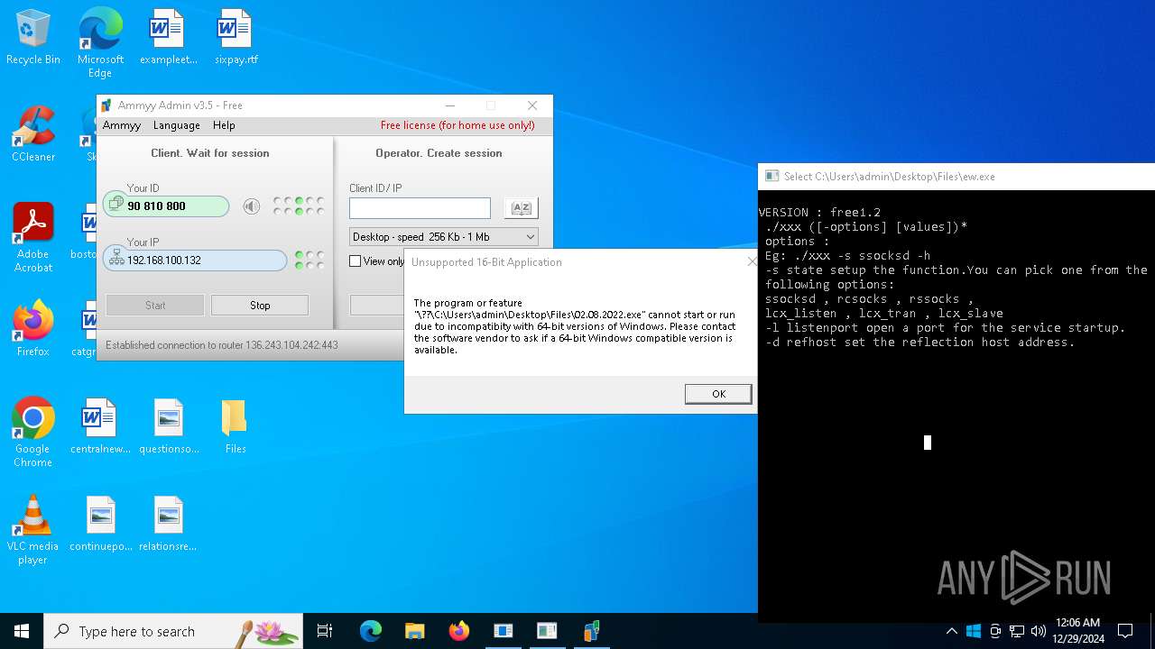
Task: Select the Your ID value 90 810 800
Action: [x=156, y=206]
